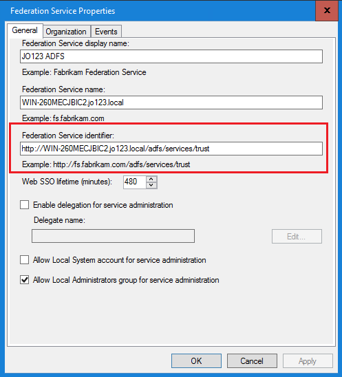Open the Events tab
342x377 pixels.
[x=106, y=32]
